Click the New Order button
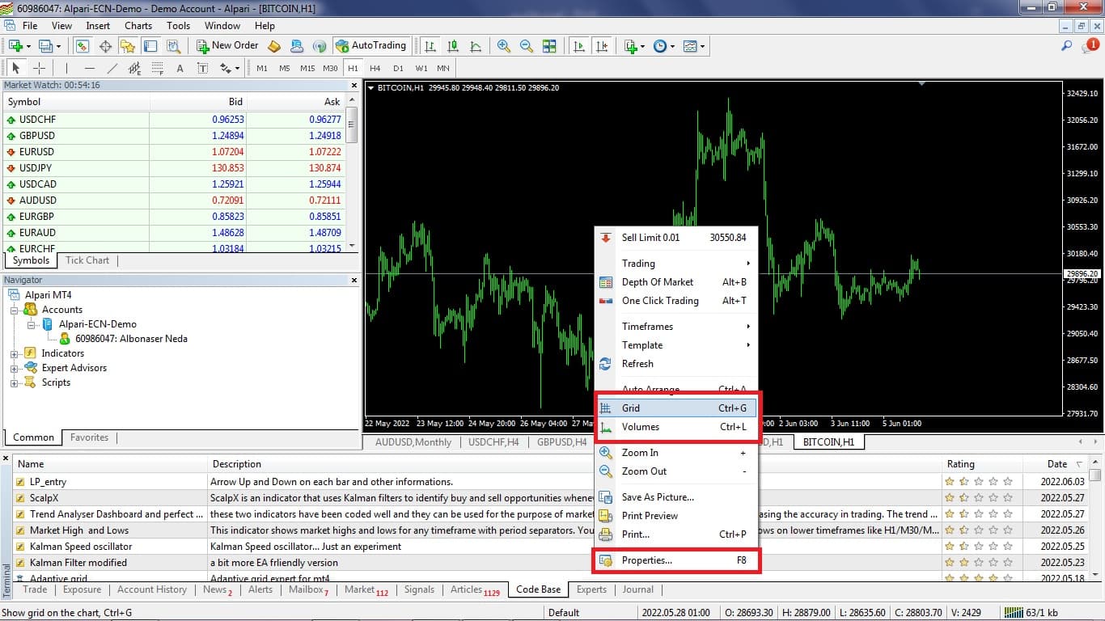Viewport: 1105px width, 621px height. pos(227,46)
